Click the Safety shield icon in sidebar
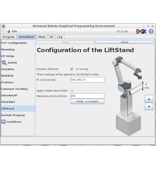The width and height of the screenshot is (156, 169). click(x=4, y=62)
